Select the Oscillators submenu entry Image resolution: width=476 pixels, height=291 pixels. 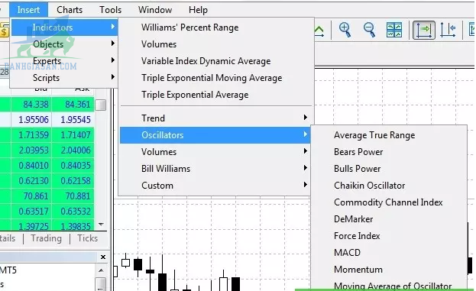tap(215, 135)
